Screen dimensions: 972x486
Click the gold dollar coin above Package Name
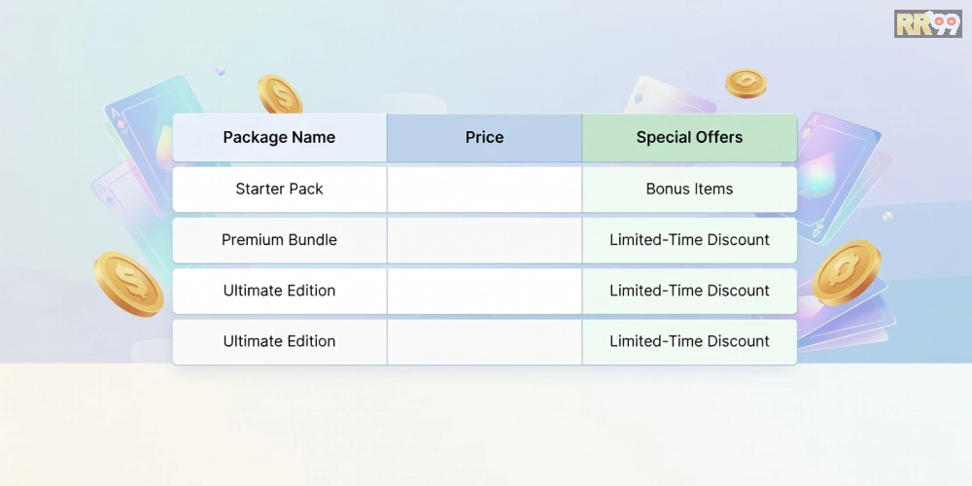(x=279, y=94)
